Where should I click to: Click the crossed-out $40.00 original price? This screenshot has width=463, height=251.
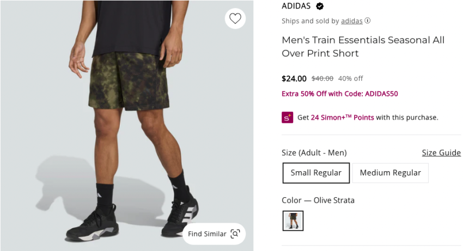pos(322,79)
